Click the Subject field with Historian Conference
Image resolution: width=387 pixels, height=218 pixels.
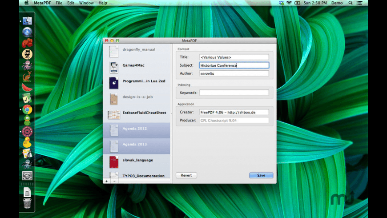pos(234,65)
